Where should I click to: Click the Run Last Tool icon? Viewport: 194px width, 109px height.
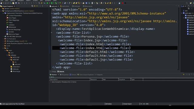point(60,3)
